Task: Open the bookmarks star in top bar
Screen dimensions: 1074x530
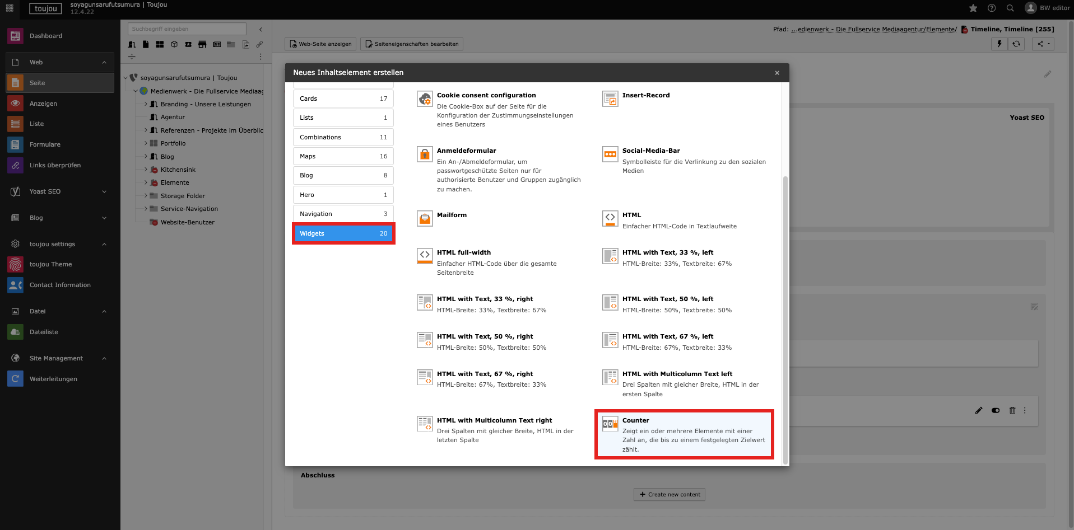Action: pyautogui.click(x=973, y=8)
